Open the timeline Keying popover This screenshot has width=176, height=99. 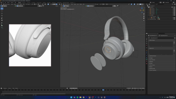pyautogui.click(x=10, y=88)
